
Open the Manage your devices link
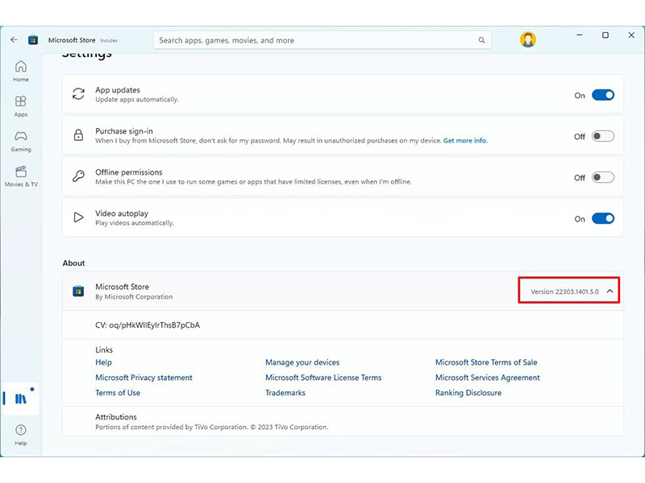point(302,362)
